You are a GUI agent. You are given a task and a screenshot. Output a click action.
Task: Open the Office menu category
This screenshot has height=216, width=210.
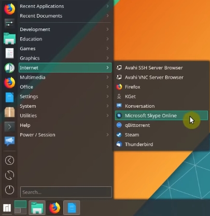click(65, 87)
